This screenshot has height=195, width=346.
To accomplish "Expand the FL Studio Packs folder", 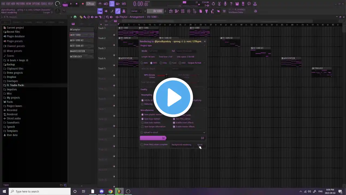I will point(15,85).
